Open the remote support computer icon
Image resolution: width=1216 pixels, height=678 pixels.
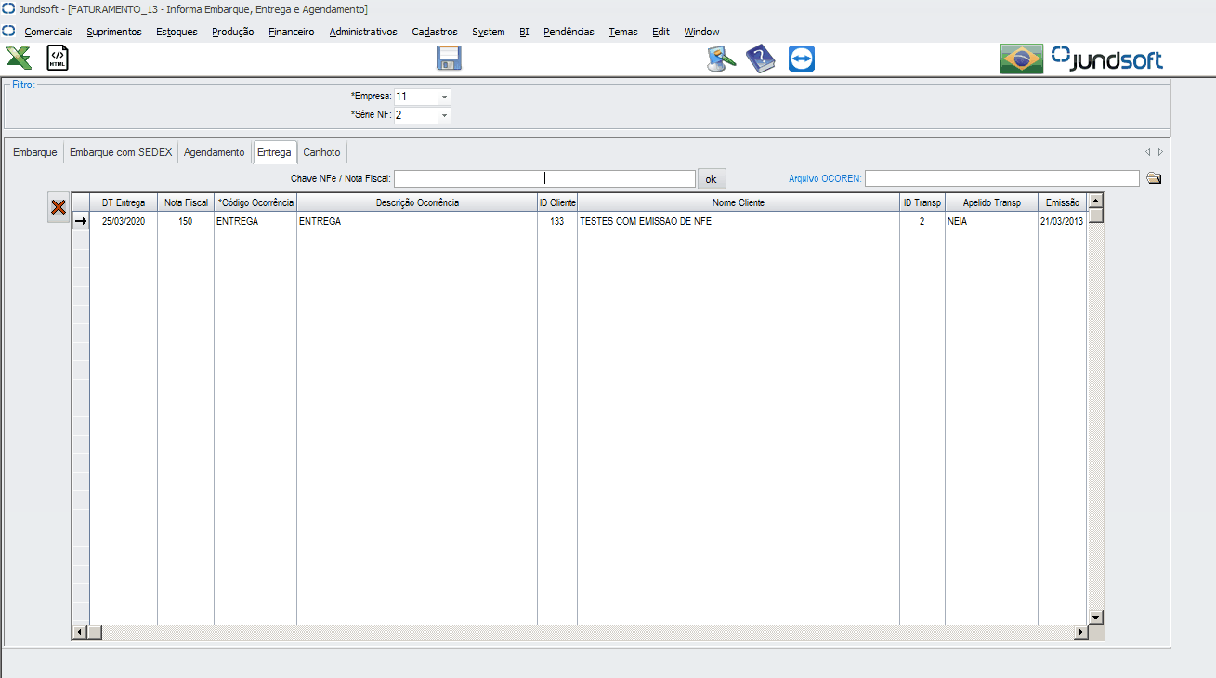[721, 59]
